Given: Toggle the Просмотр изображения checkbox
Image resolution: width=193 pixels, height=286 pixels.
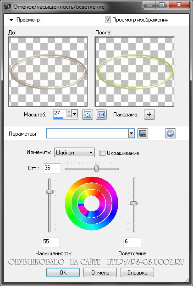Looking at the screenshot, I should click(x=108, y=20).
